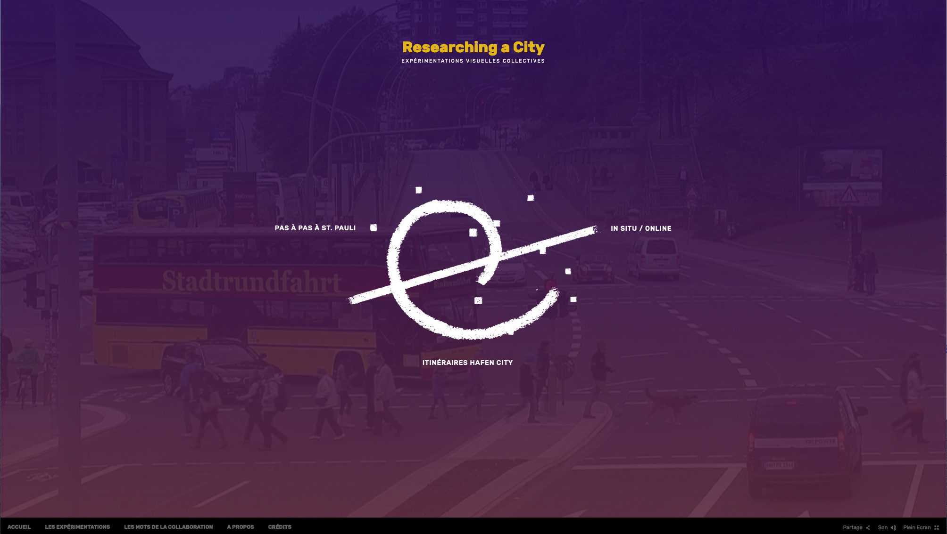This screenshot has height=534, width=947.
Task: Enable Plein Ecran via its text label
Action: click(916, 527)
